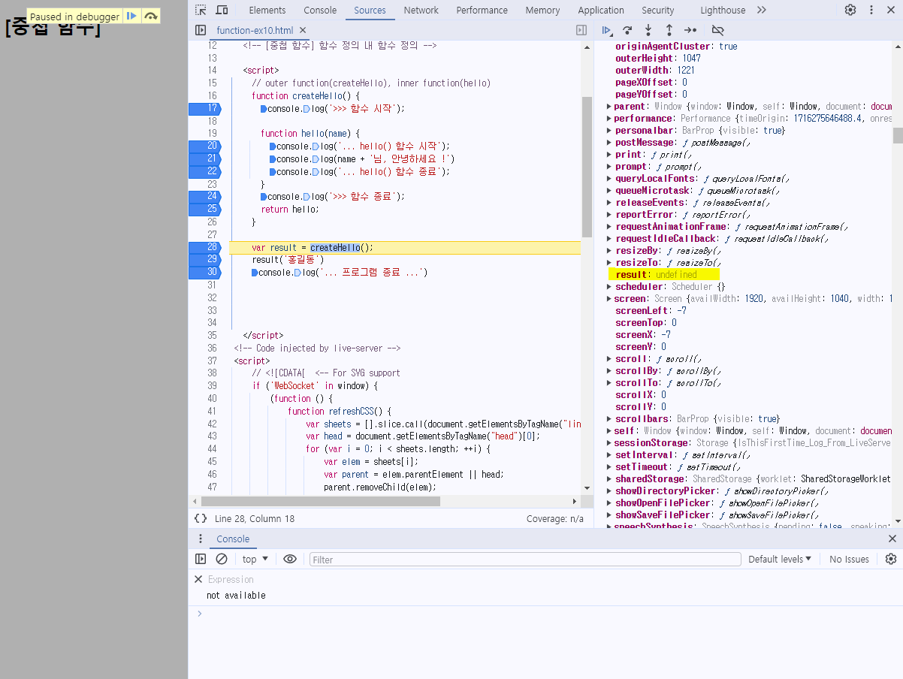Select the Console drawer tab
The image size is (903, 679).
(x=233, y=539)
